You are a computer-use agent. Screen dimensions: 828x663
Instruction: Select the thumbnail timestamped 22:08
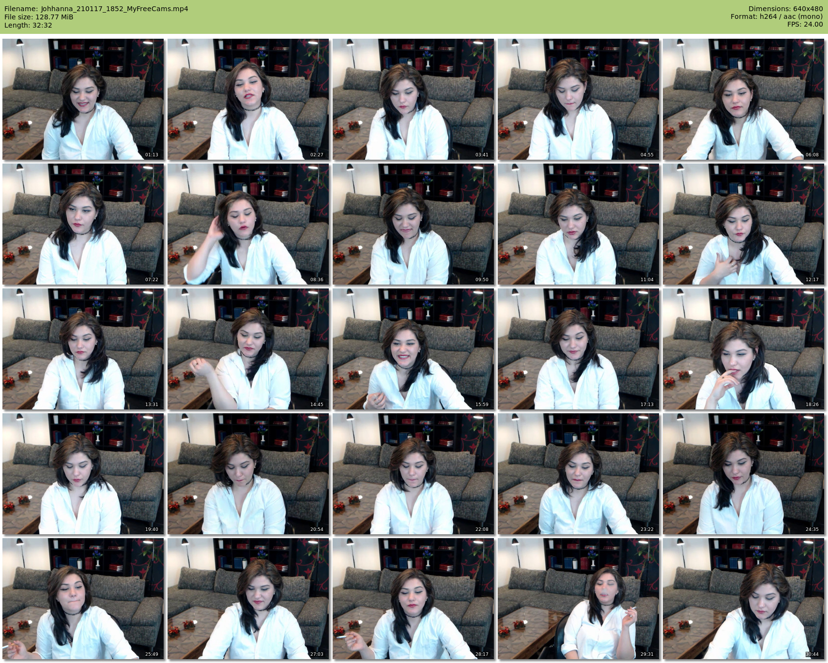[x=413, y=474]
